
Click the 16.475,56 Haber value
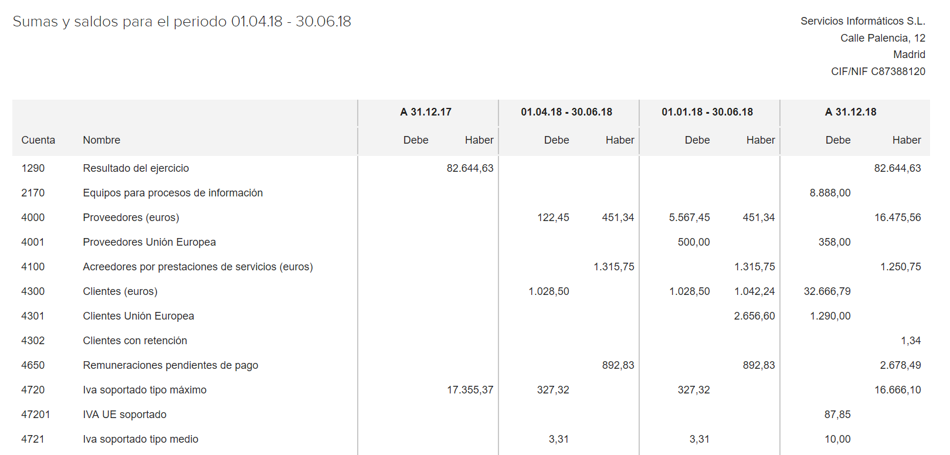[x=897, y=218]
